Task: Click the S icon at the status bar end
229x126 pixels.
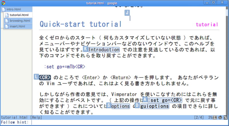Action: (226, 117)
